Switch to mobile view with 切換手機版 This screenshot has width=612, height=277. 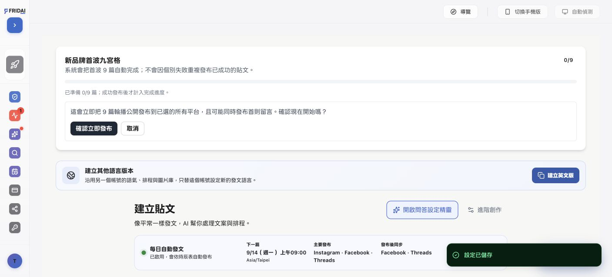tap(522, 12)
